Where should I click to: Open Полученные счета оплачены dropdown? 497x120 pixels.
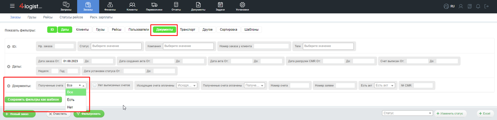pyautogui.click(x=254, y=86)
